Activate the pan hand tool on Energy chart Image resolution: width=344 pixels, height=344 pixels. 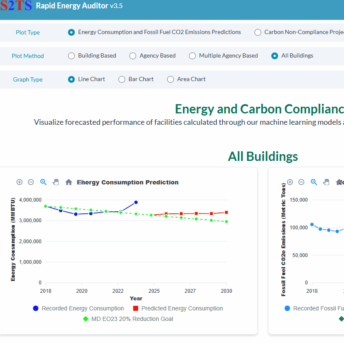[55, 182]
